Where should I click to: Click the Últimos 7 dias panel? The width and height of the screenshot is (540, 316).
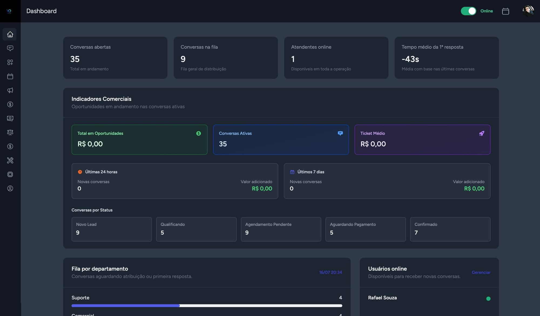coord(387,181)
